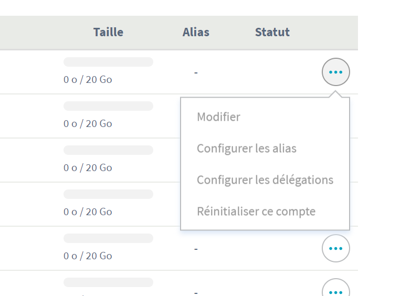Select "Modifier" from the actions menu
This screenshot has height=296, width=411.
click(x=218, y=117)
